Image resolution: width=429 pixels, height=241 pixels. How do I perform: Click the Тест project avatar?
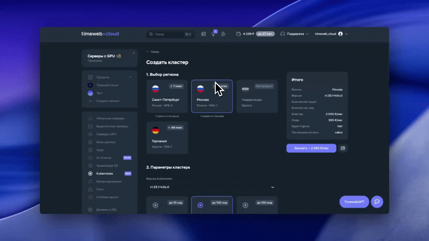point(90,93)
